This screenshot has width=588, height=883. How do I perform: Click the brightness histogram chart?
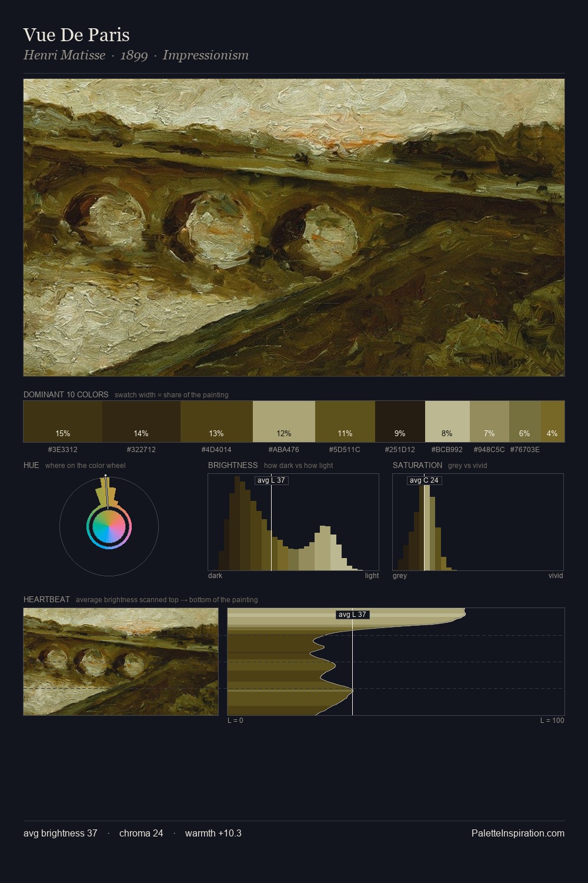point(293,522)
